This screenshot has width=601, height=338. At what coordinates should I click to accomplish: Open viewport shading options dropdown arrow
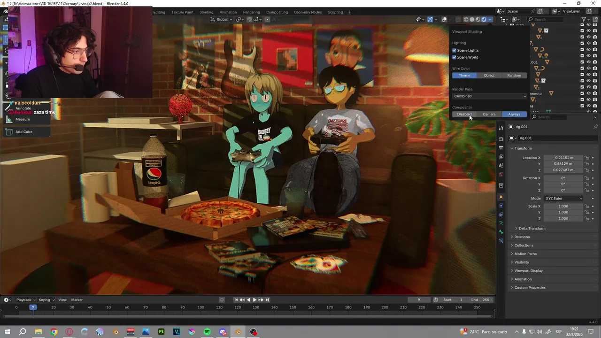pyautogui.click(x=490, y=19)
